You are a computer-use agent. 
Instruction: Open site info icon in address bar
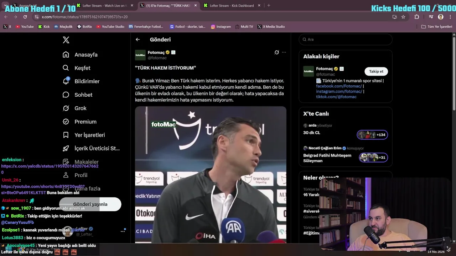click(x=36, y=17)
